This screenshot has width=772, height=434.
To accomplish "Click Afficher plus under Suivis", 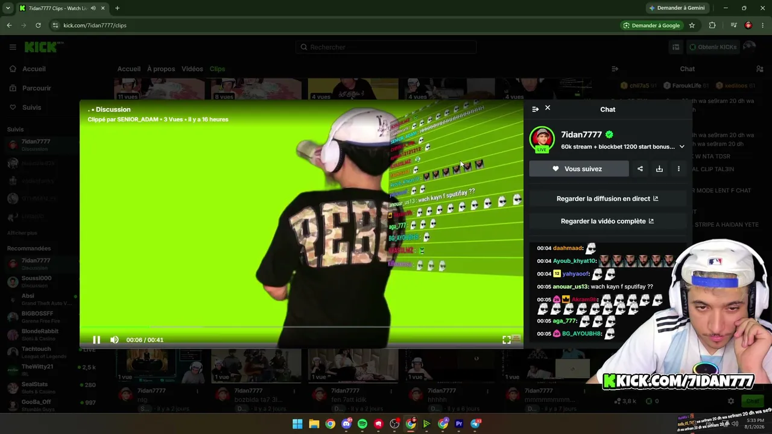I will pyautogui.click(x=22, y=233).
